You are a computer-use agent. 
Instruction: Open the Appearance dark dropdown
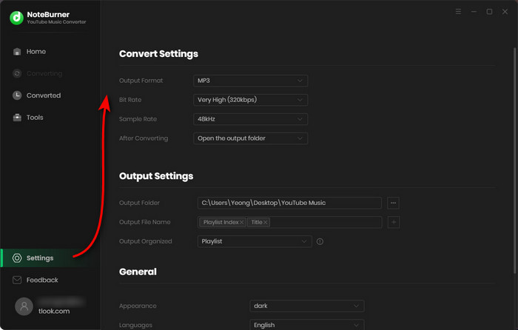click(x=307, y=306)
